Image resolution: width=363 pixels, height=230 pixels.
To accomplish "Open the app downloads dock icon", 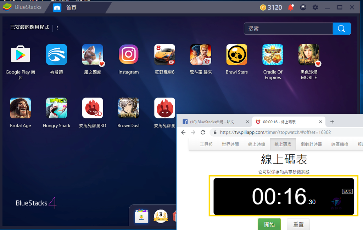I will 141,216.
